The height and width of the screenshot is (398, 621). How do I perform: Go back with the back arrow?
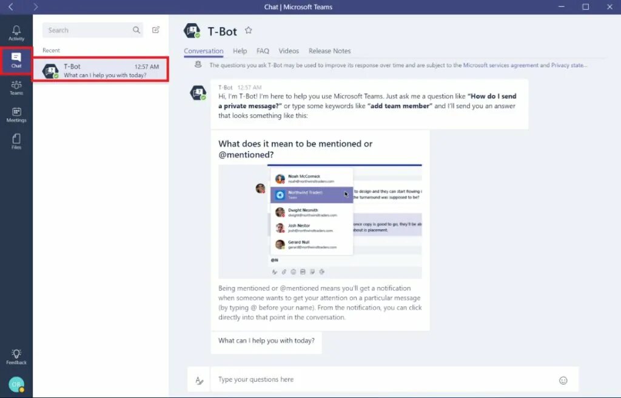click(11, 7)
